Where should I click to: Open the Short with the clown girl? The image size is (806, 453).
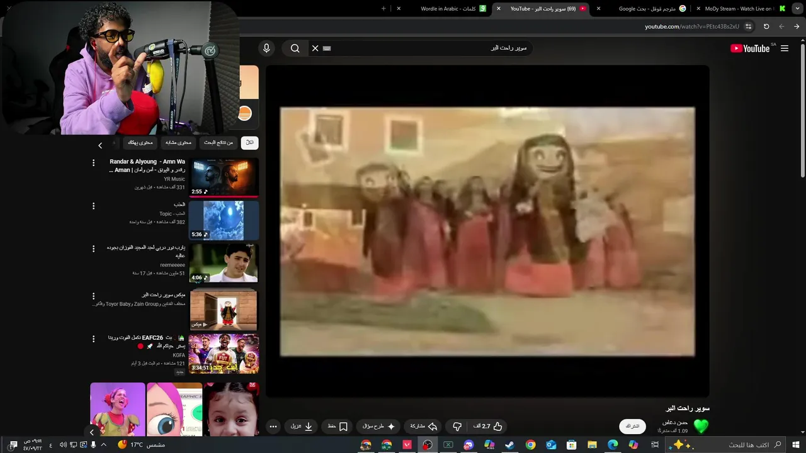[x=118, y=410]
